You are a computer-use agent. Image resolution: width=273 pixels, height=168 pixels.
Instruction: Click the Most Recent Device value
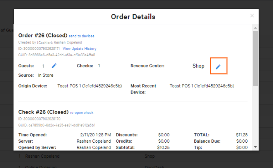(x=202, y=86)
